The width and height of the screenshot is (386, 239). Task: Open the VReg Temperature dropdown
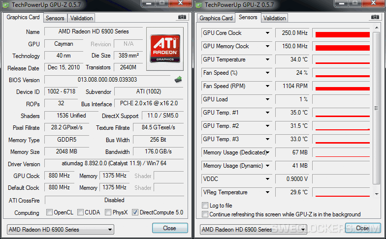pos(267,192)
